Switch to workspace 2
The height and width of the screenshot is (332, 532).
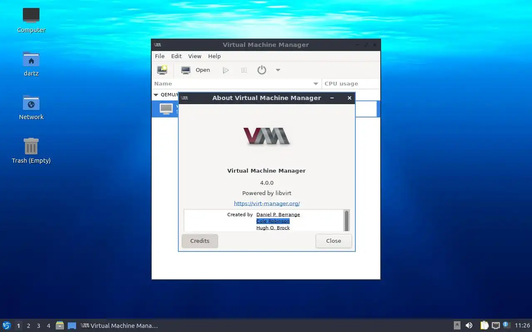click(28, 326)
